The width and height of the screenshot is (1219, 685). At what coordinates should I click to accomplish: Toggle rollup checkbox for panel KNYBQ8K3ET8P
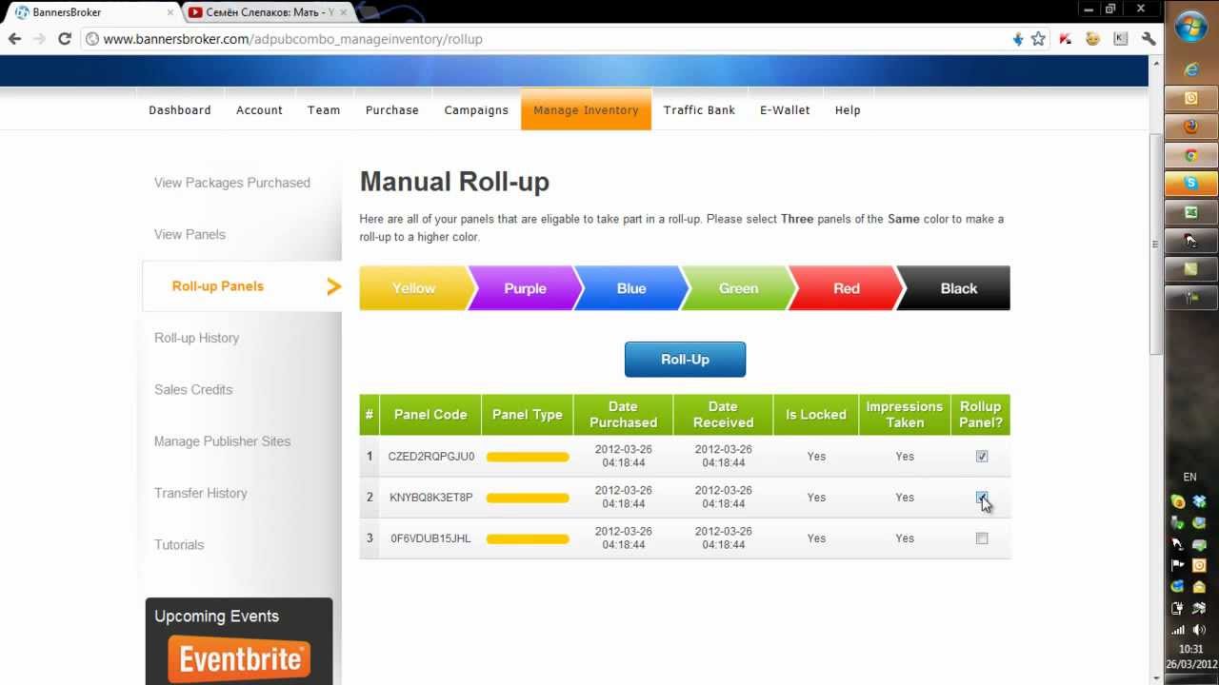point(982,498)
